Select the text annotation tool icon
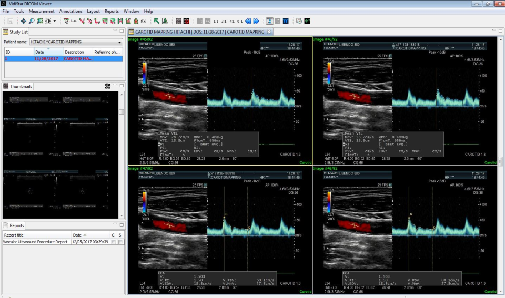Screen dimensions: 505x298 (165, 21)
